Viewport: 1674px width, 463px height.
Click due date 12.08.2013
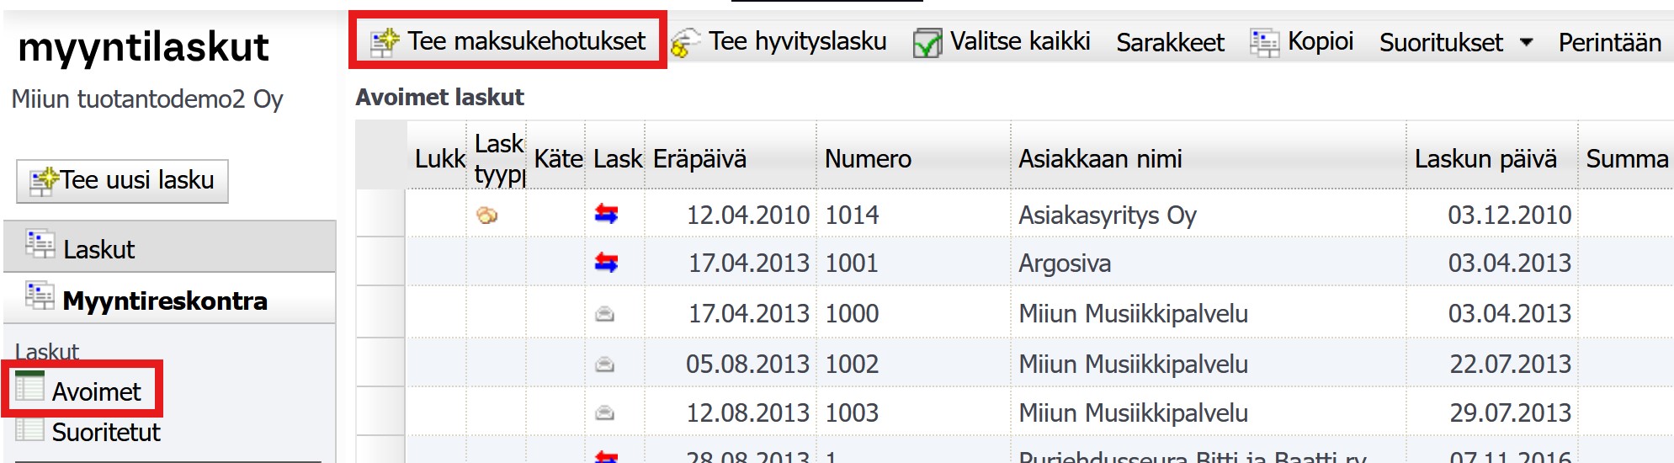[747, 412]
